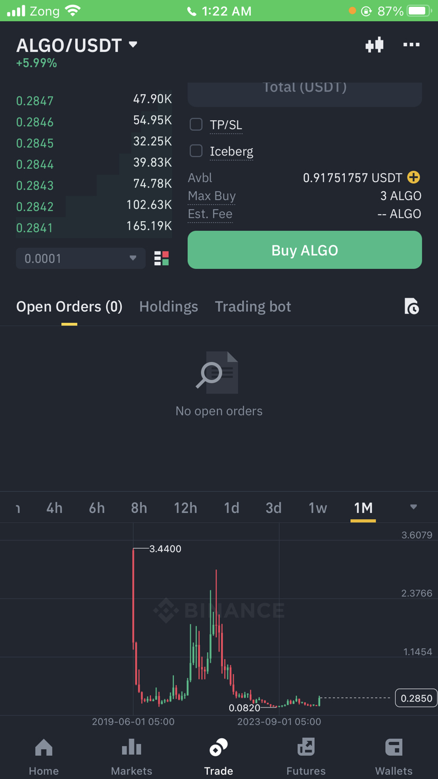Go to Home in bottom navigation
This screenshot has height=779, width=438.
44,757
